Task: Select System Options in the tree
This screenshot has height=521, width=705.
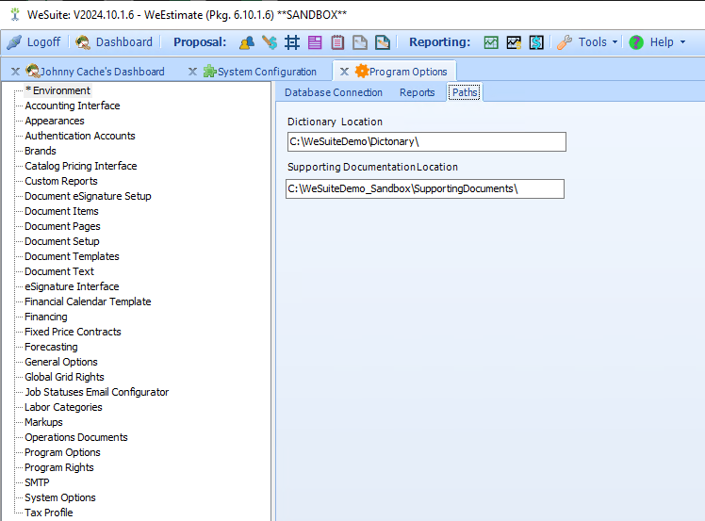Action: point(60,497)
